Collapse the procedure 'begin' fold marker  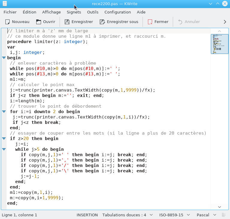[x=4, y=58]
